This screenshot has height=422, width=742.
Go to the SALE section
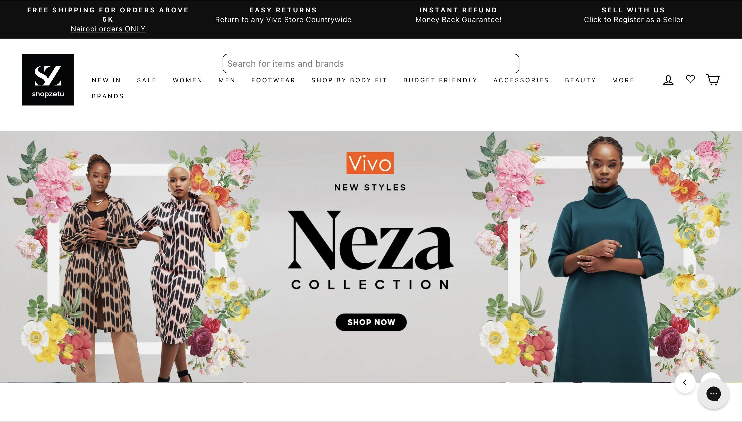pos(147,80)
